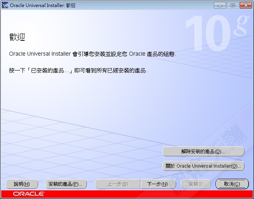Open 關於 Oracle Universal Installer(O)... dialog
254x199 pixels.
click(x=203, y=166)
